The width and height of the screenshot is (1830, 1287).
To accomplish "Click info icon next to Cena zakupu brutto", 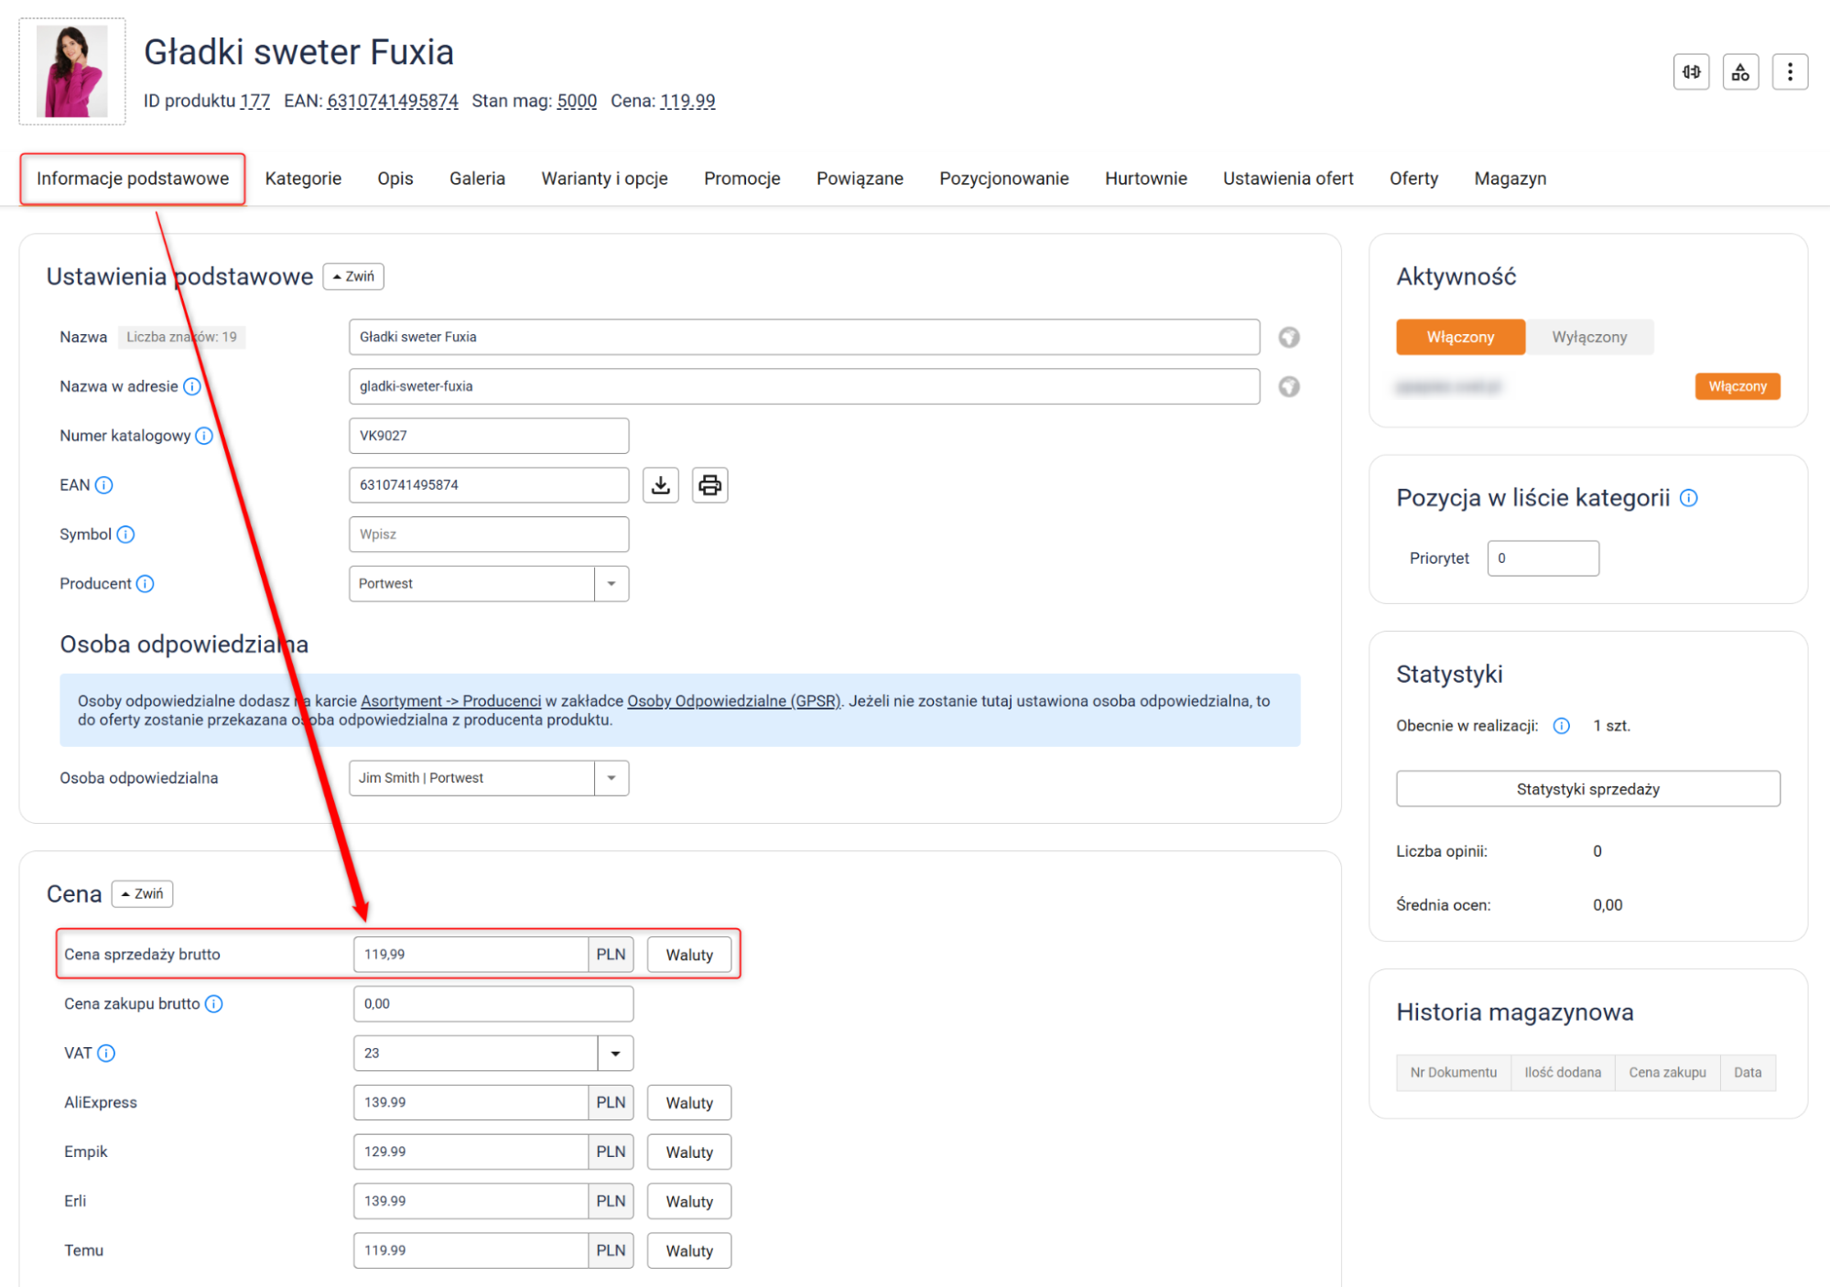I will (213, 1004).
